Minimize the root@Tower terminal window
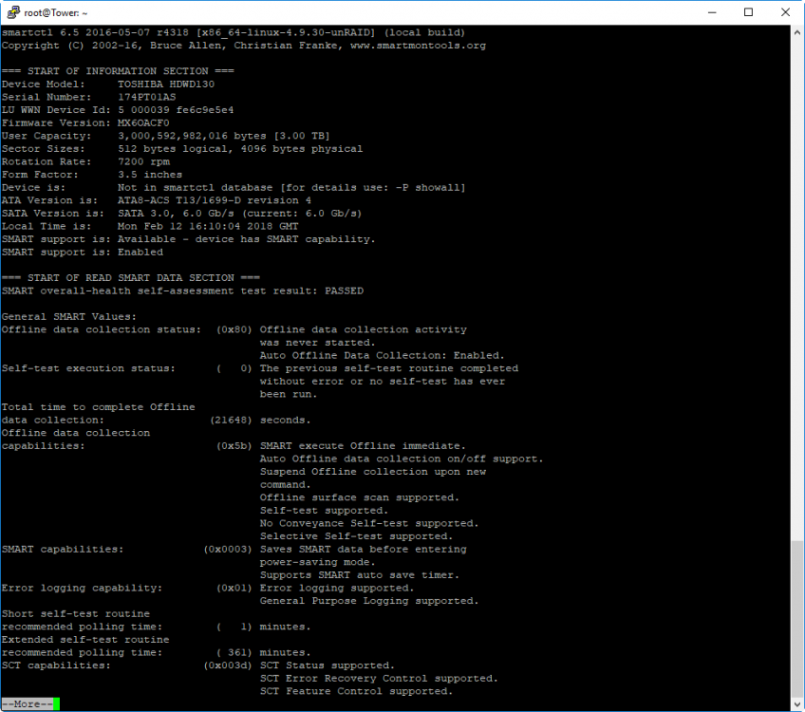 click(x=712, y=12)
